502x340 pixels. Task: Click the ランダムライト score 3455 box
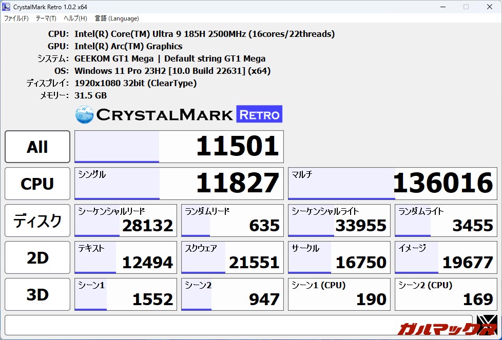(446, 221)
